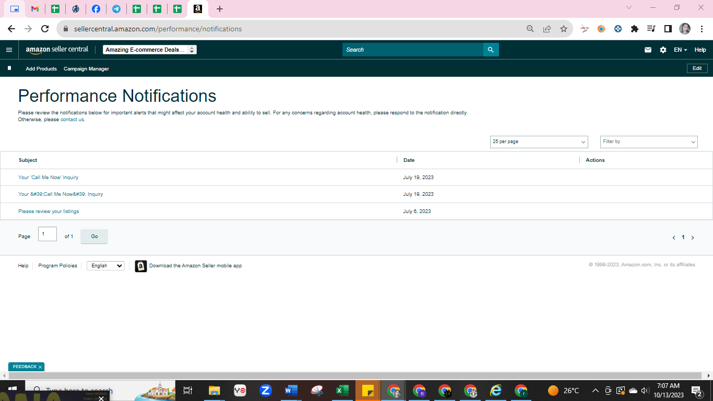Screen dimensions: 713x401
Task: Switch to the Facebook tab
Action: click(96, 9)
